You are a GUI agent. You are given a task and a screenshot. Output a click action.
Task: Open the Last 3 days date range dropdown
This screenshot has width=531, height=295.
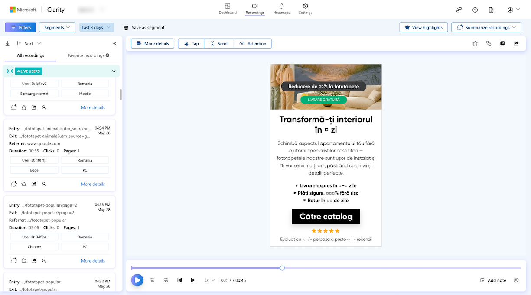[x=96, y=27]
